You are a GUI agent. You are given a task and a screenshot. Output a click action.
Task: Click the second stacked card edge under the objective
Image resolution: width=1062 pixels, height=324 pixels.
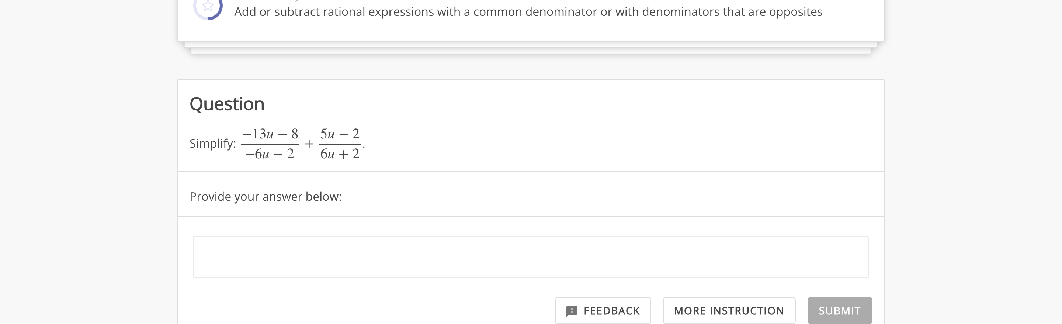[x=531, y=45]
